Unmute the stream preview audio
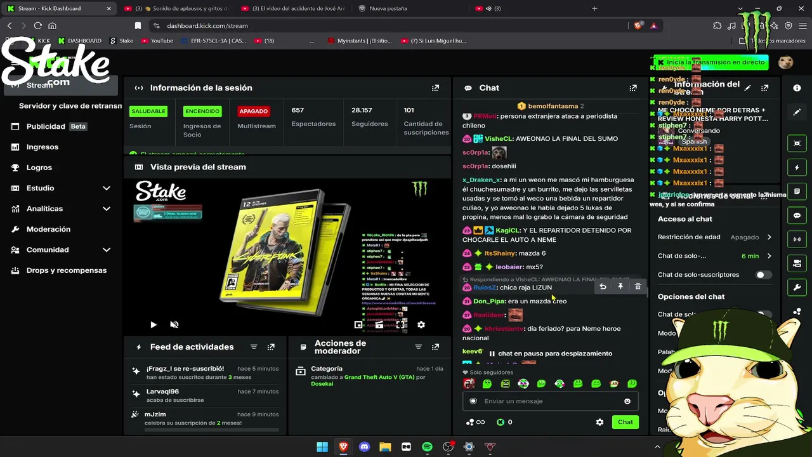812x457 pixels. coord(174,325)
